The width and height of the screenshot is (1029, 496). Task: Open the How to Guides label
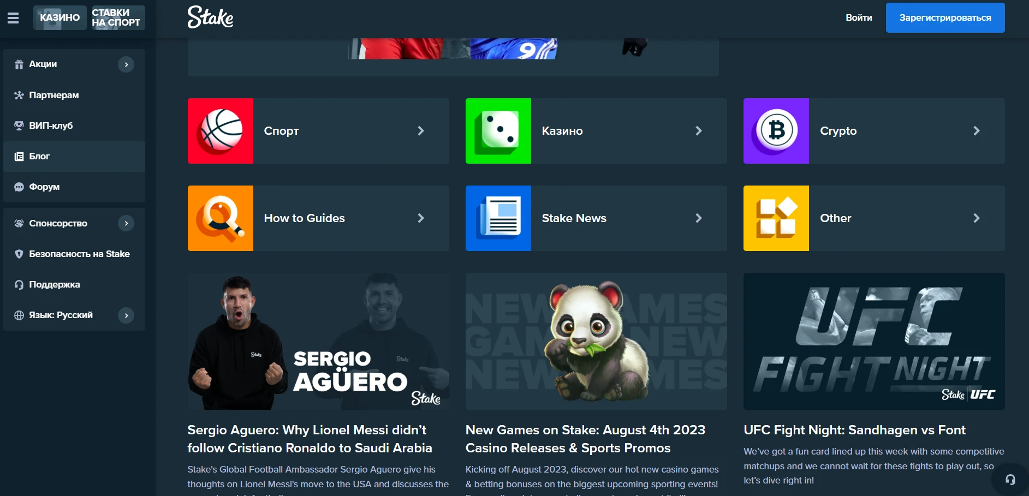pyautogui.click(x=304, y=218)
